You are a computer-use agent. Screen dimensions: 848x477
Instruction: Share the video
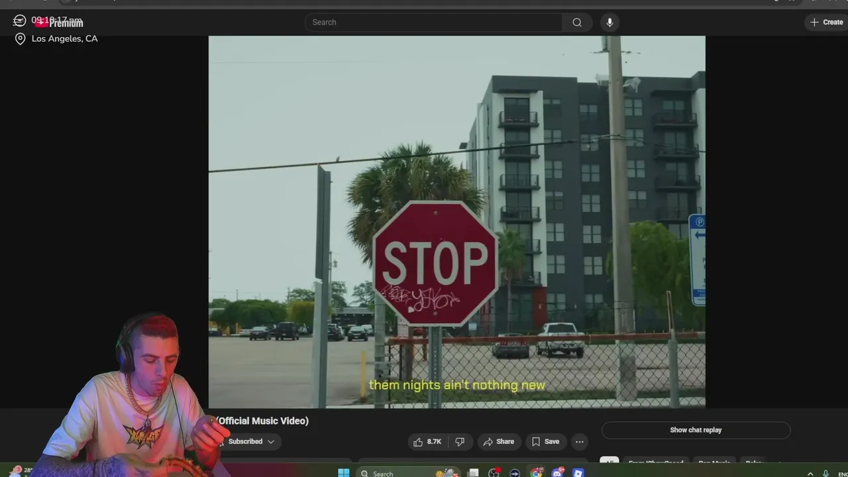[498, 442]
